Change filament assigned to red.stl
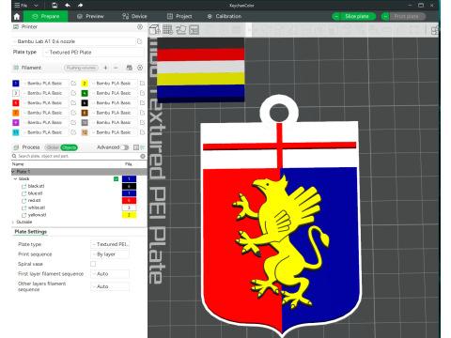 pyautogui.click(x=129, y=200)
